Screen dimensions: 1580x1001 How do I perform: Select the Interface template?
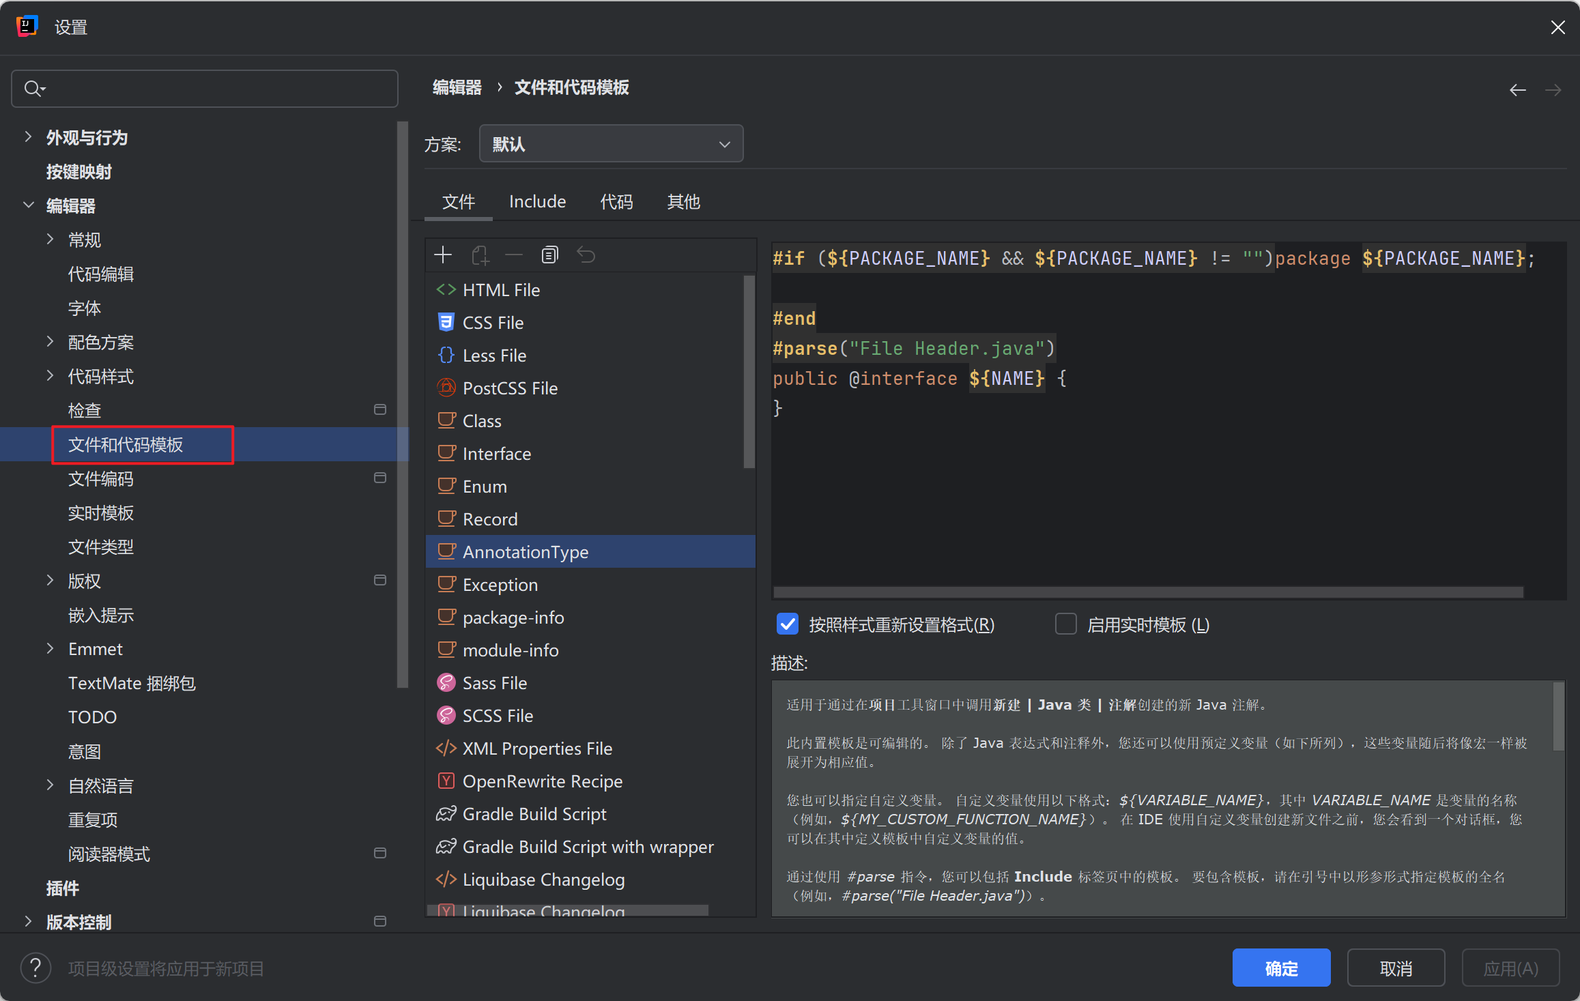[590, 453]
